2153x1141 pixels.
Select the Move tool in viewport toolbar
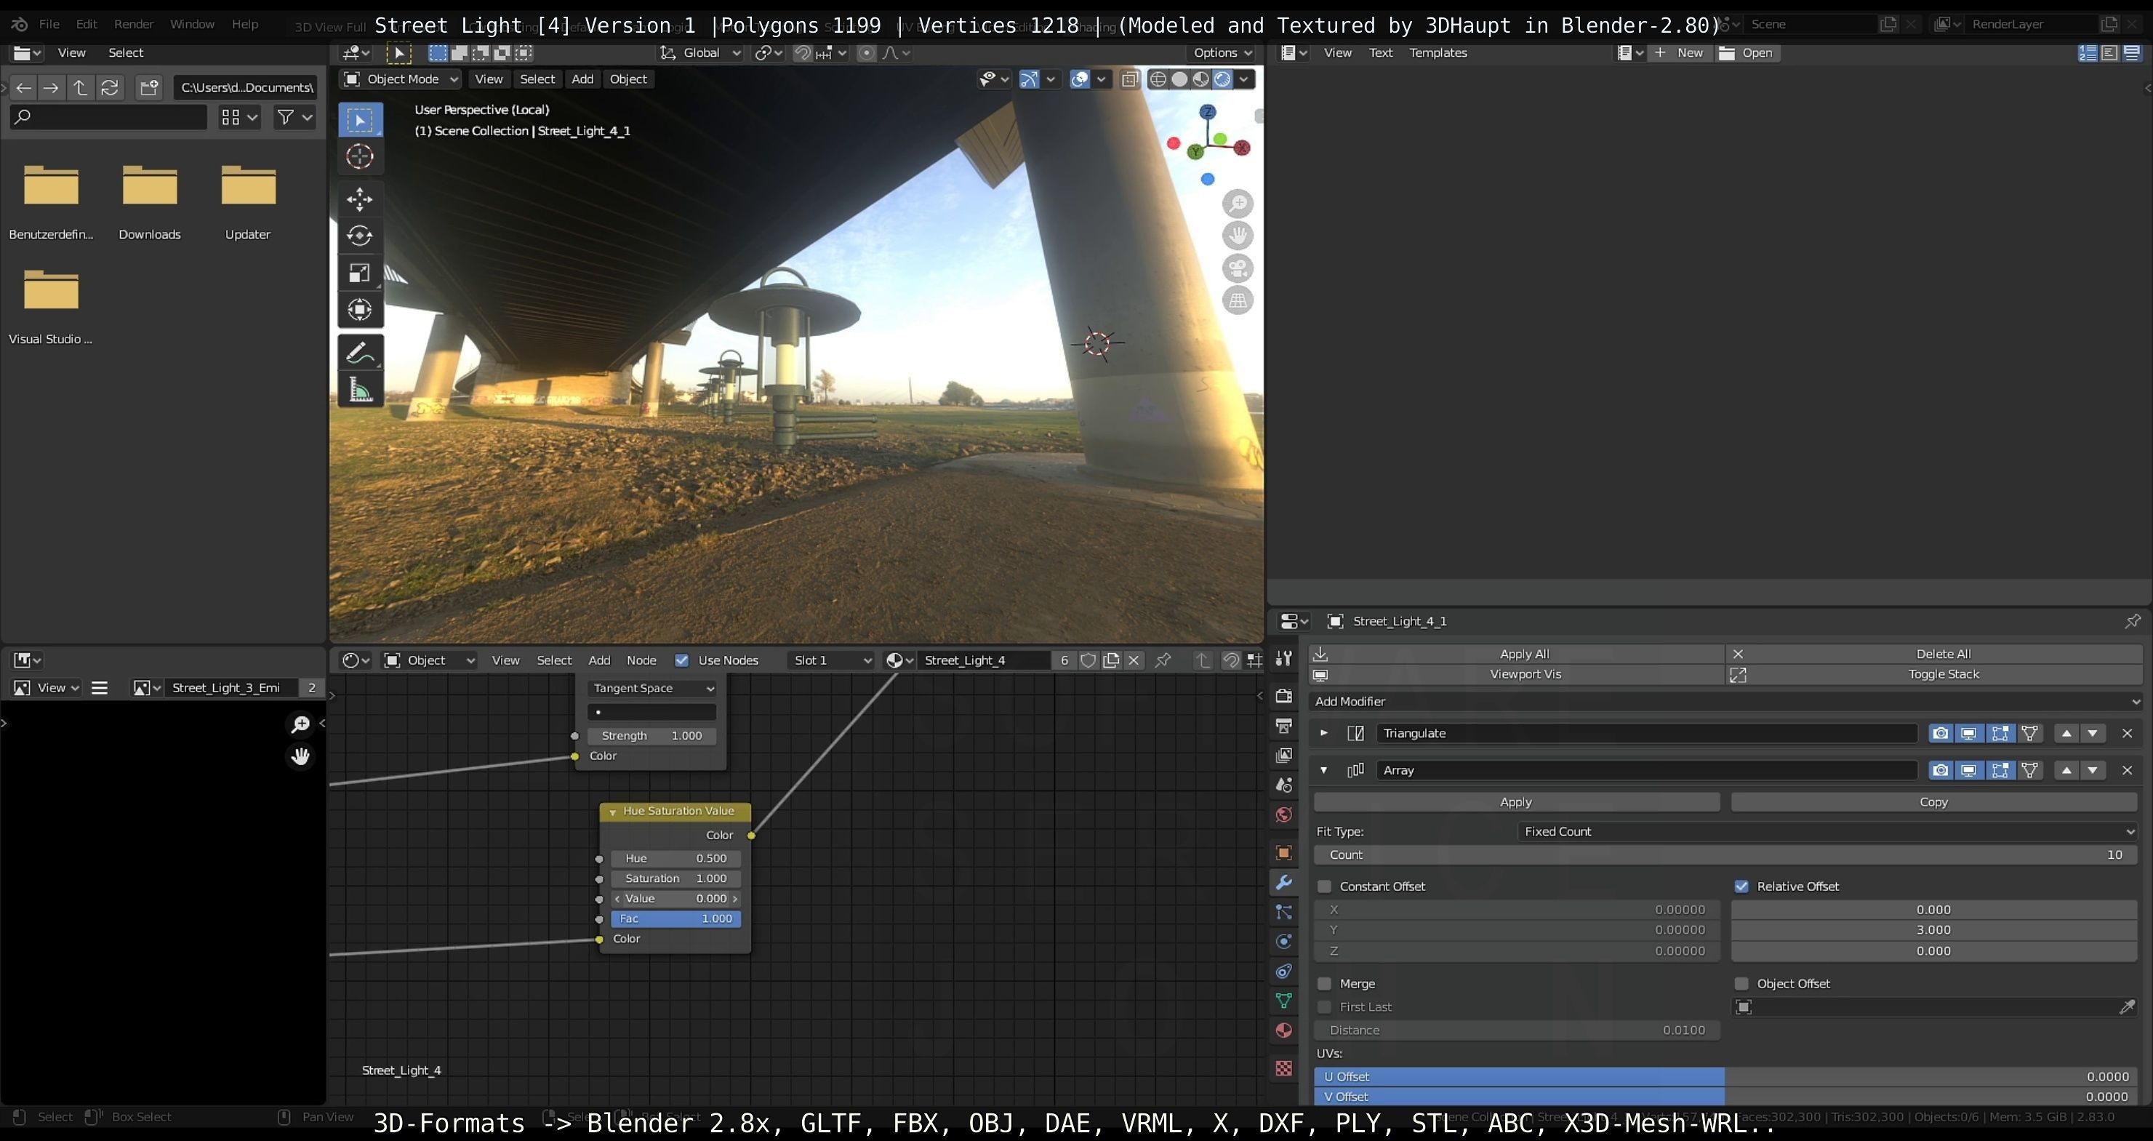(359, 199)
